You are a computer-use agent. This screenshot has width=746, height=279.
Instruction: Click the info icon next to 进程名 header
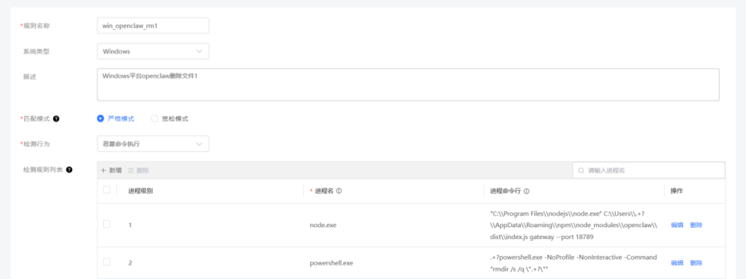pyautogui.click(x=339, y=191)
